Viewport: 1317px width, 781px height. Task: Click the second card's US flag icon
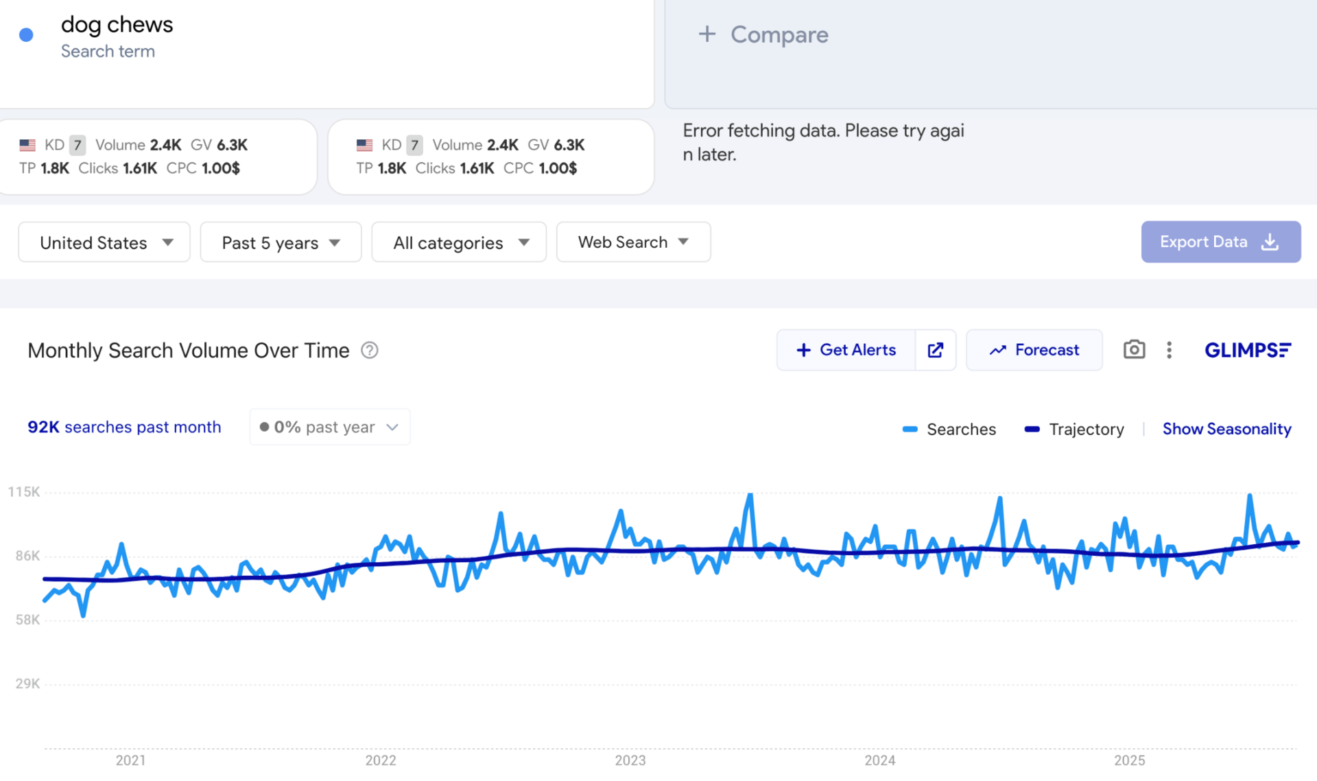tap(364, 145)
